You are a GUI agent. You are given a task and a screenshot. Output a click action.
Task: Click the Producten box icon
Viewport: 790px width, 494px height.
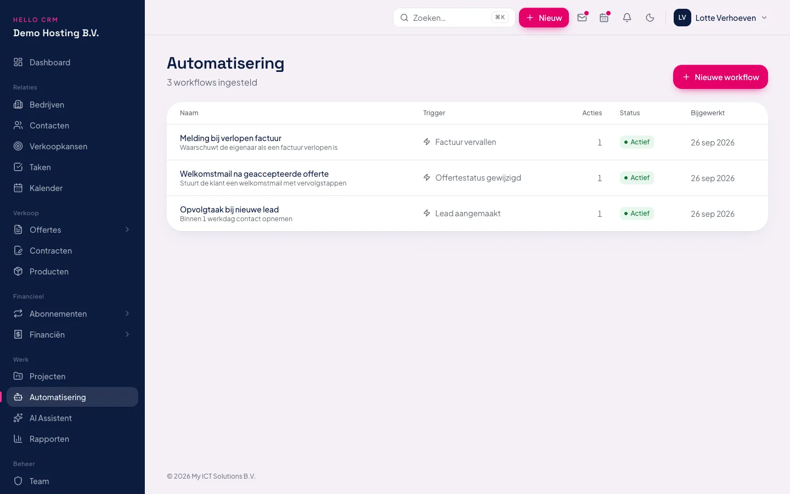[18, 271]
